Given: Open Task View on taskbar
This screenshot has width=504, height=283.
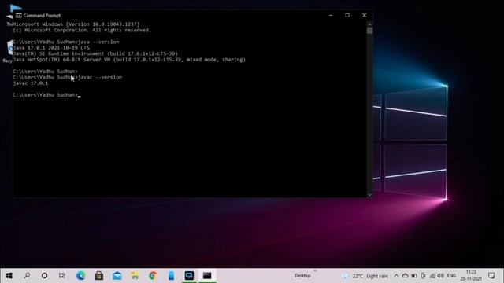Looking at the screenshot, I should pos(62,276).
